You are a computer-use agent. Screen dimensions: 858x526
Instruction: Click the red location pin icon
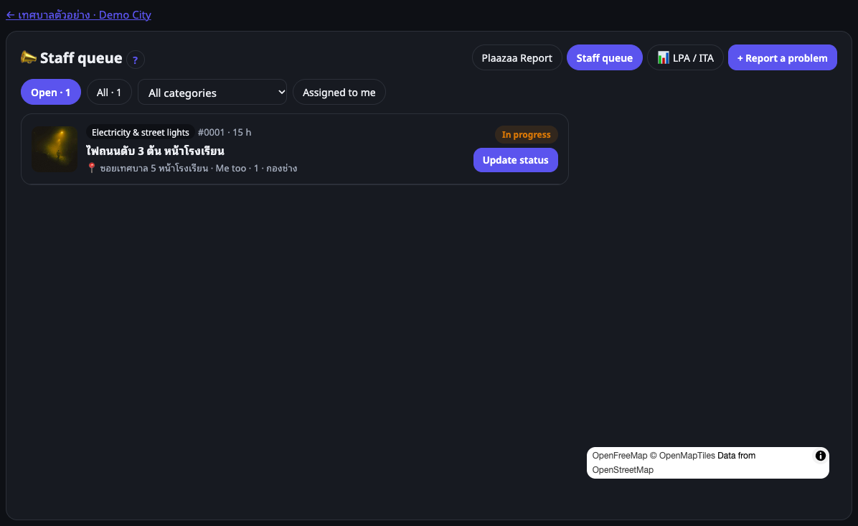point(92,168)
